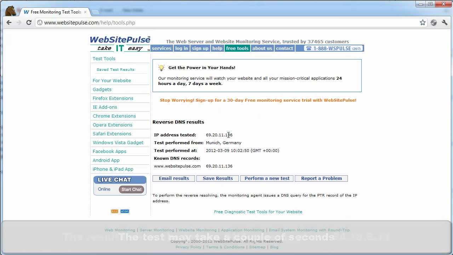The image size is (453, 255).
Task: Reload the page with the refresh icon
Action: coord(29,22)
